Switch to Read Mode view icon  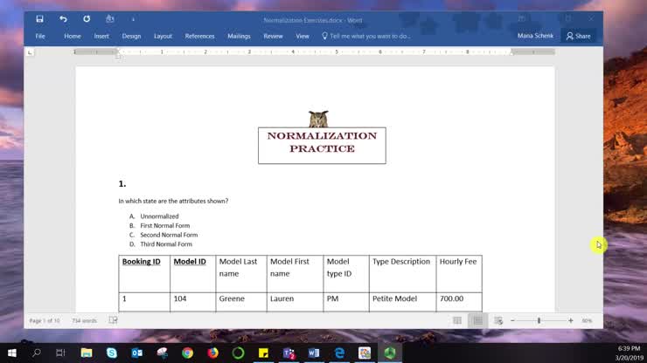(457, 320)
